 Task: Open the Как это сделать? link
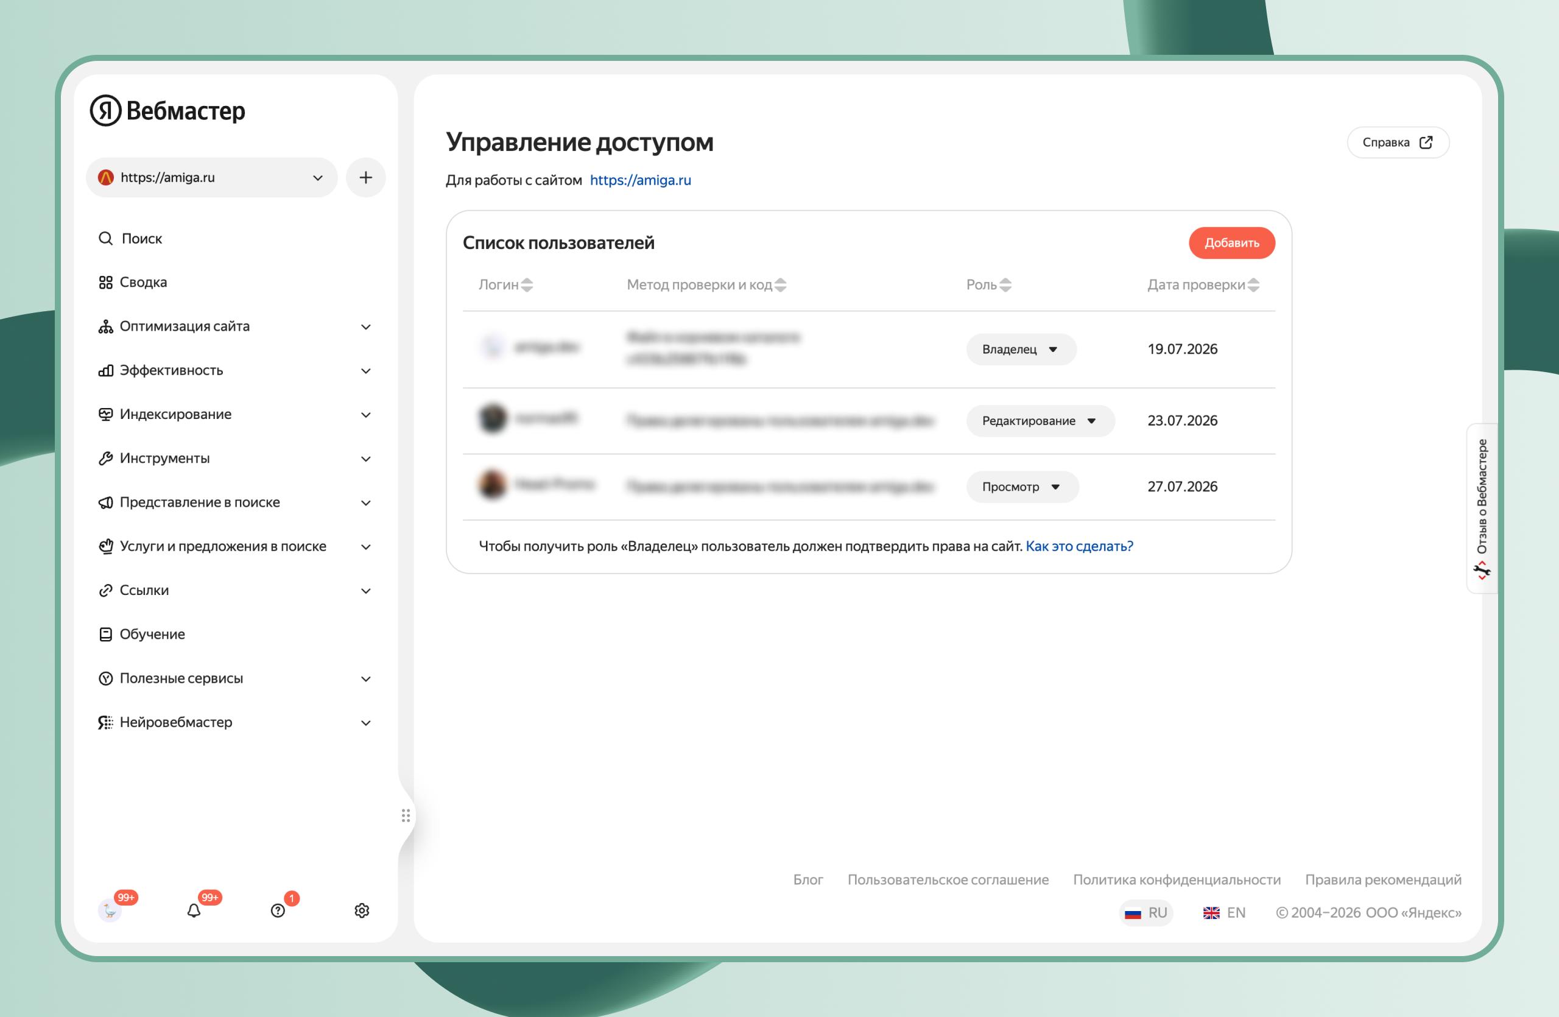point(1079,546)
